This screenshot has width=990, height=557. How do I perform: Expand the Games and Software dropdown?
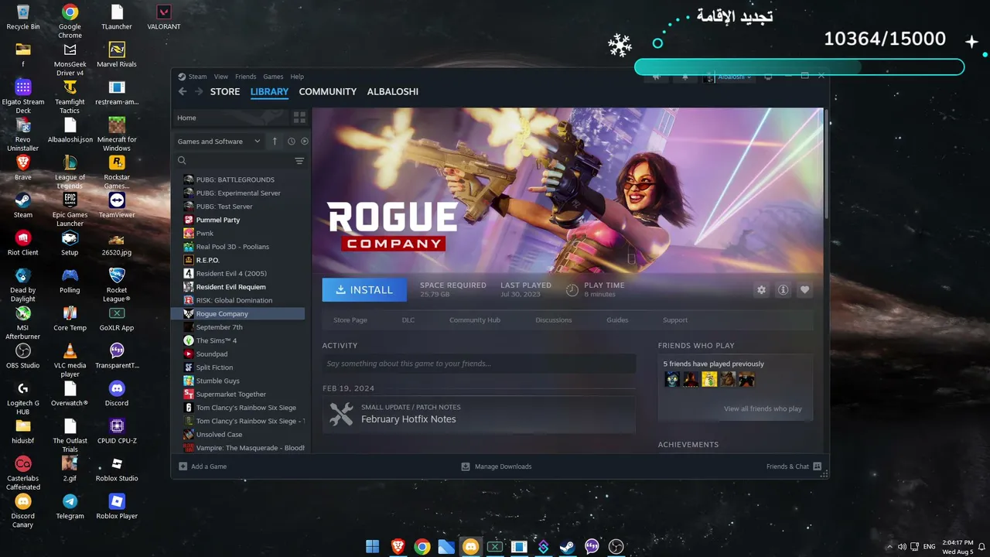point(219,142)
